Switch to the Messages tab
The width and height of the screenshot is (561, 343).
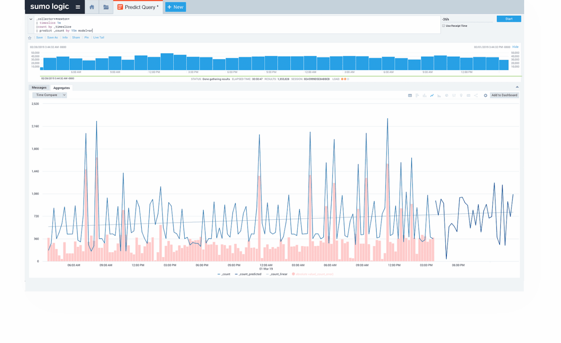(39, 88)
